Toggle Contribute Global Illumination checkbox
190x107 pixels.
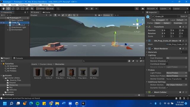(x=167, y=64)
